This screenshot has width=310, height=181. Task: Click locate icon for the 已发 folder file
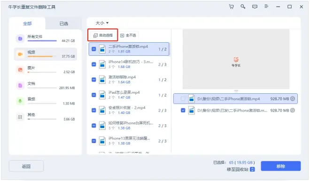(x=293, y=110)
